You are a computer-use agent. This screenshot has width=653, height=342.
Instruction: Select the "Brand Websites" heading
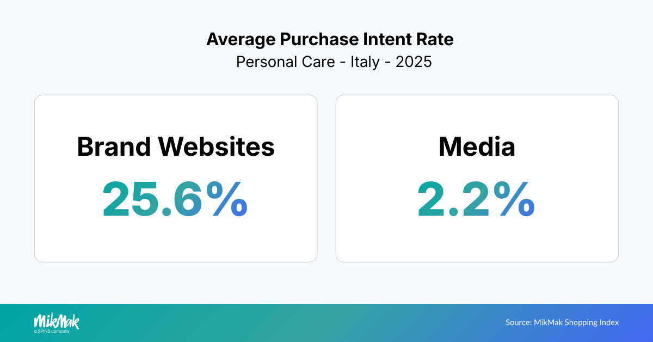click(x=176, y=146)
